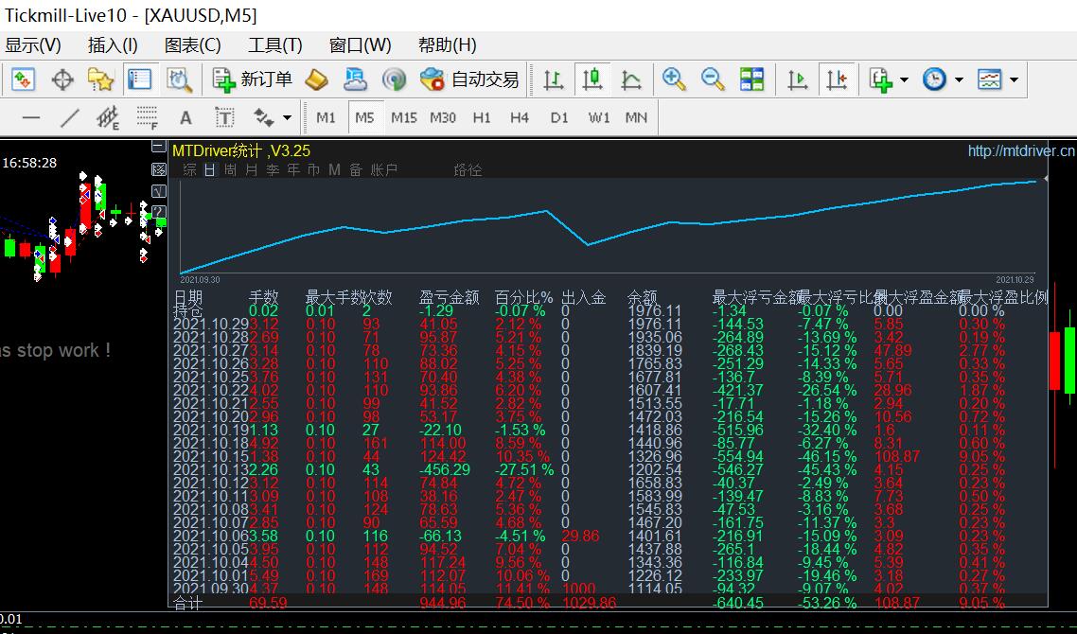Toggle chart auto scroll icon
The height and width of the screenshot is (634, 1077).
pos(798,79)
